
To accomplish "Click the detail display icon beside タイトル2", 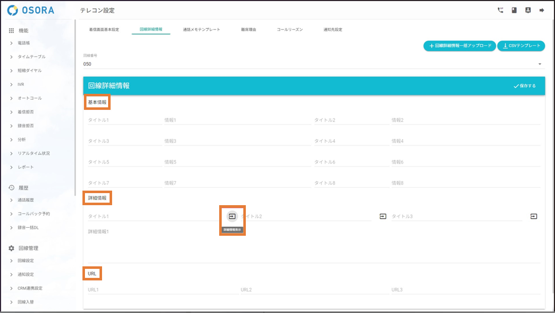I will point(383,216).
